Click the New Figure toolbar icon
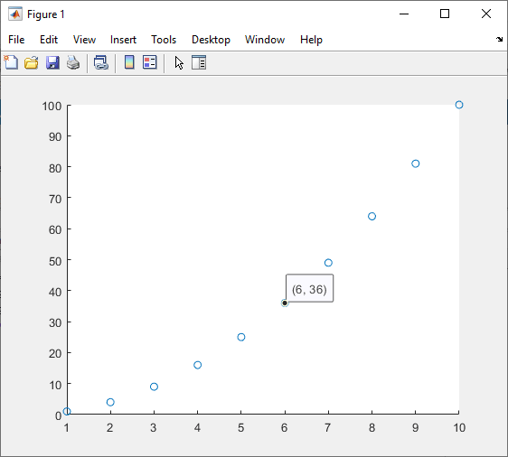Screen dimensions: 508x457 click(x=11, y=62)
